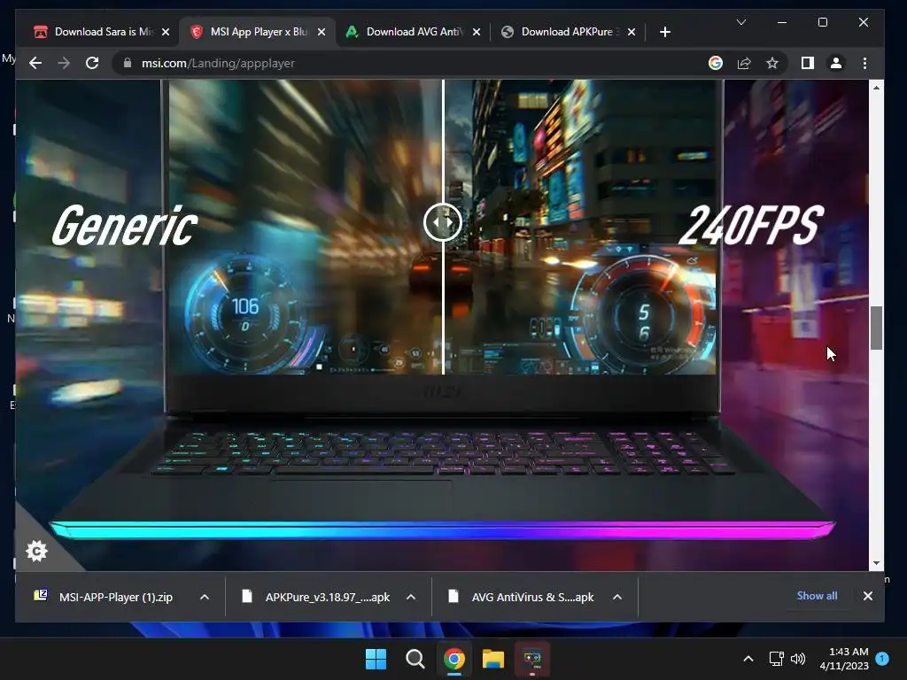Open the cookie settings gear icon
Screen dimensions: 907x680
point(36,551)
